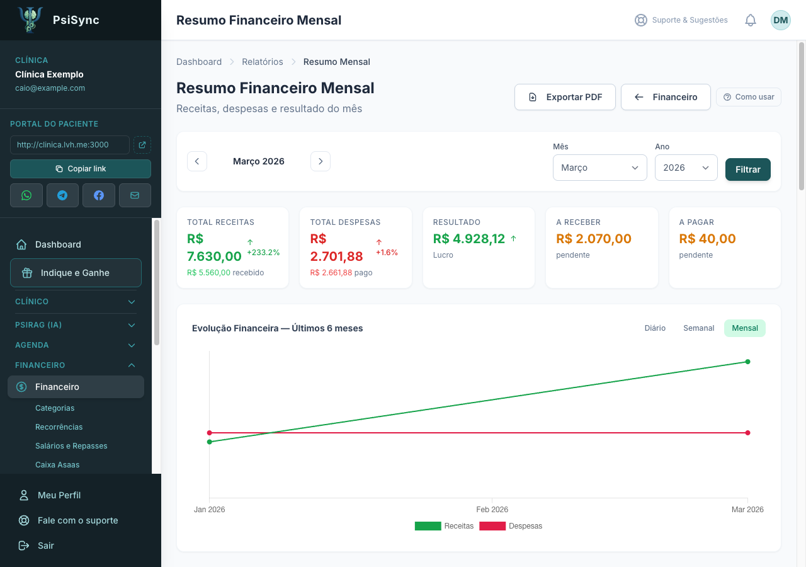Click the Mar 2026 Despesas data point

click(747, 433)
